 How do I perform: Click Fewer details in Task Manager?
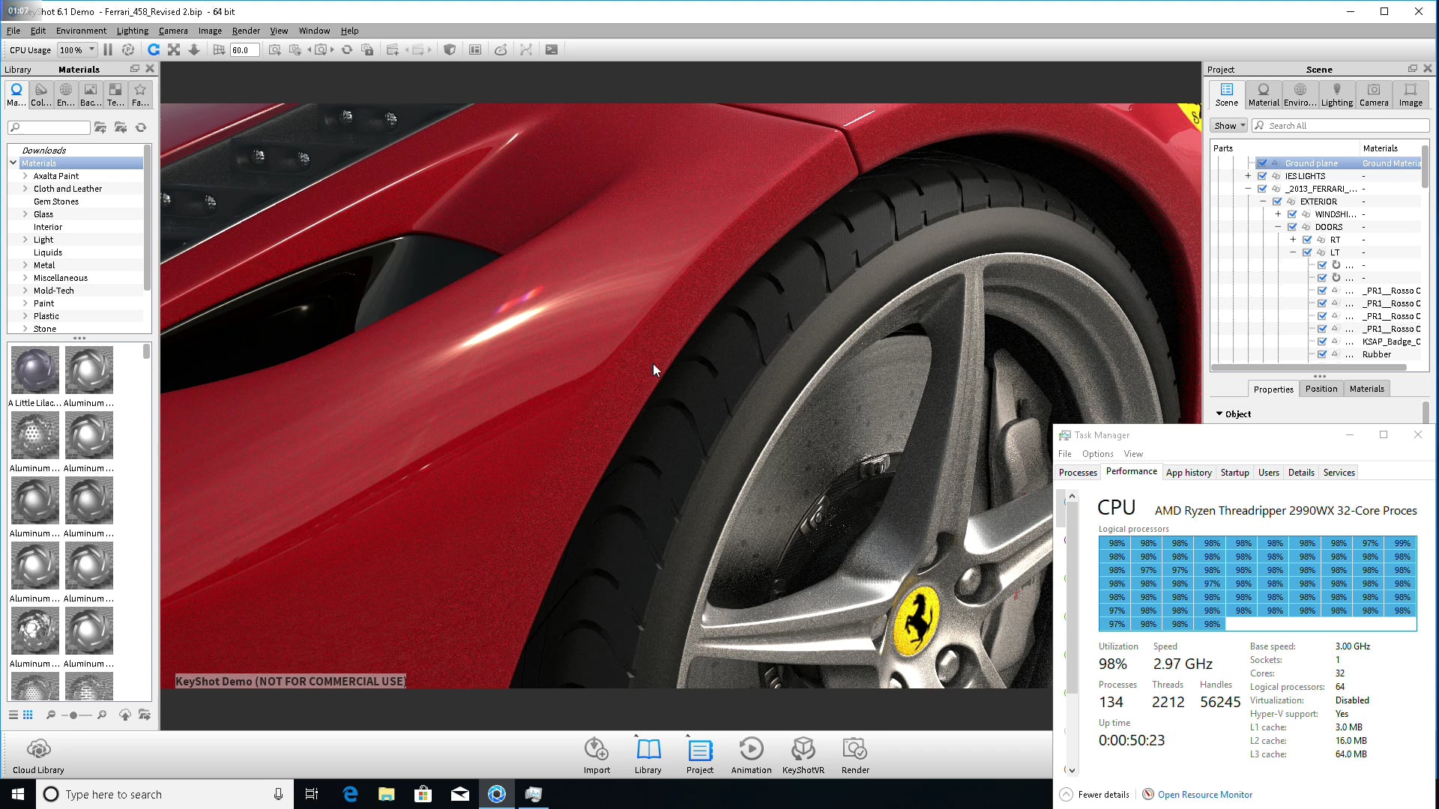(1095, 795)
